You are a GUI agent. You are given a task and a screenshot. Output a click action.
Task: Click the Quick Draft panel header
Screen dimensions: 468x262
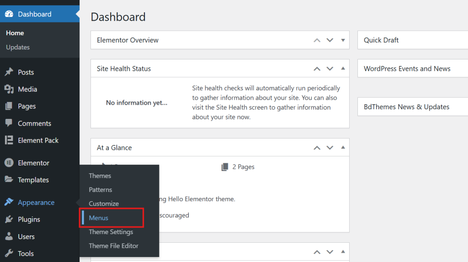pyautogui.click(x=381, y=40)
